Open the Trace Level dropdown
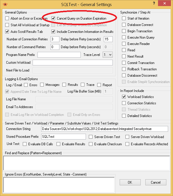 108,55
